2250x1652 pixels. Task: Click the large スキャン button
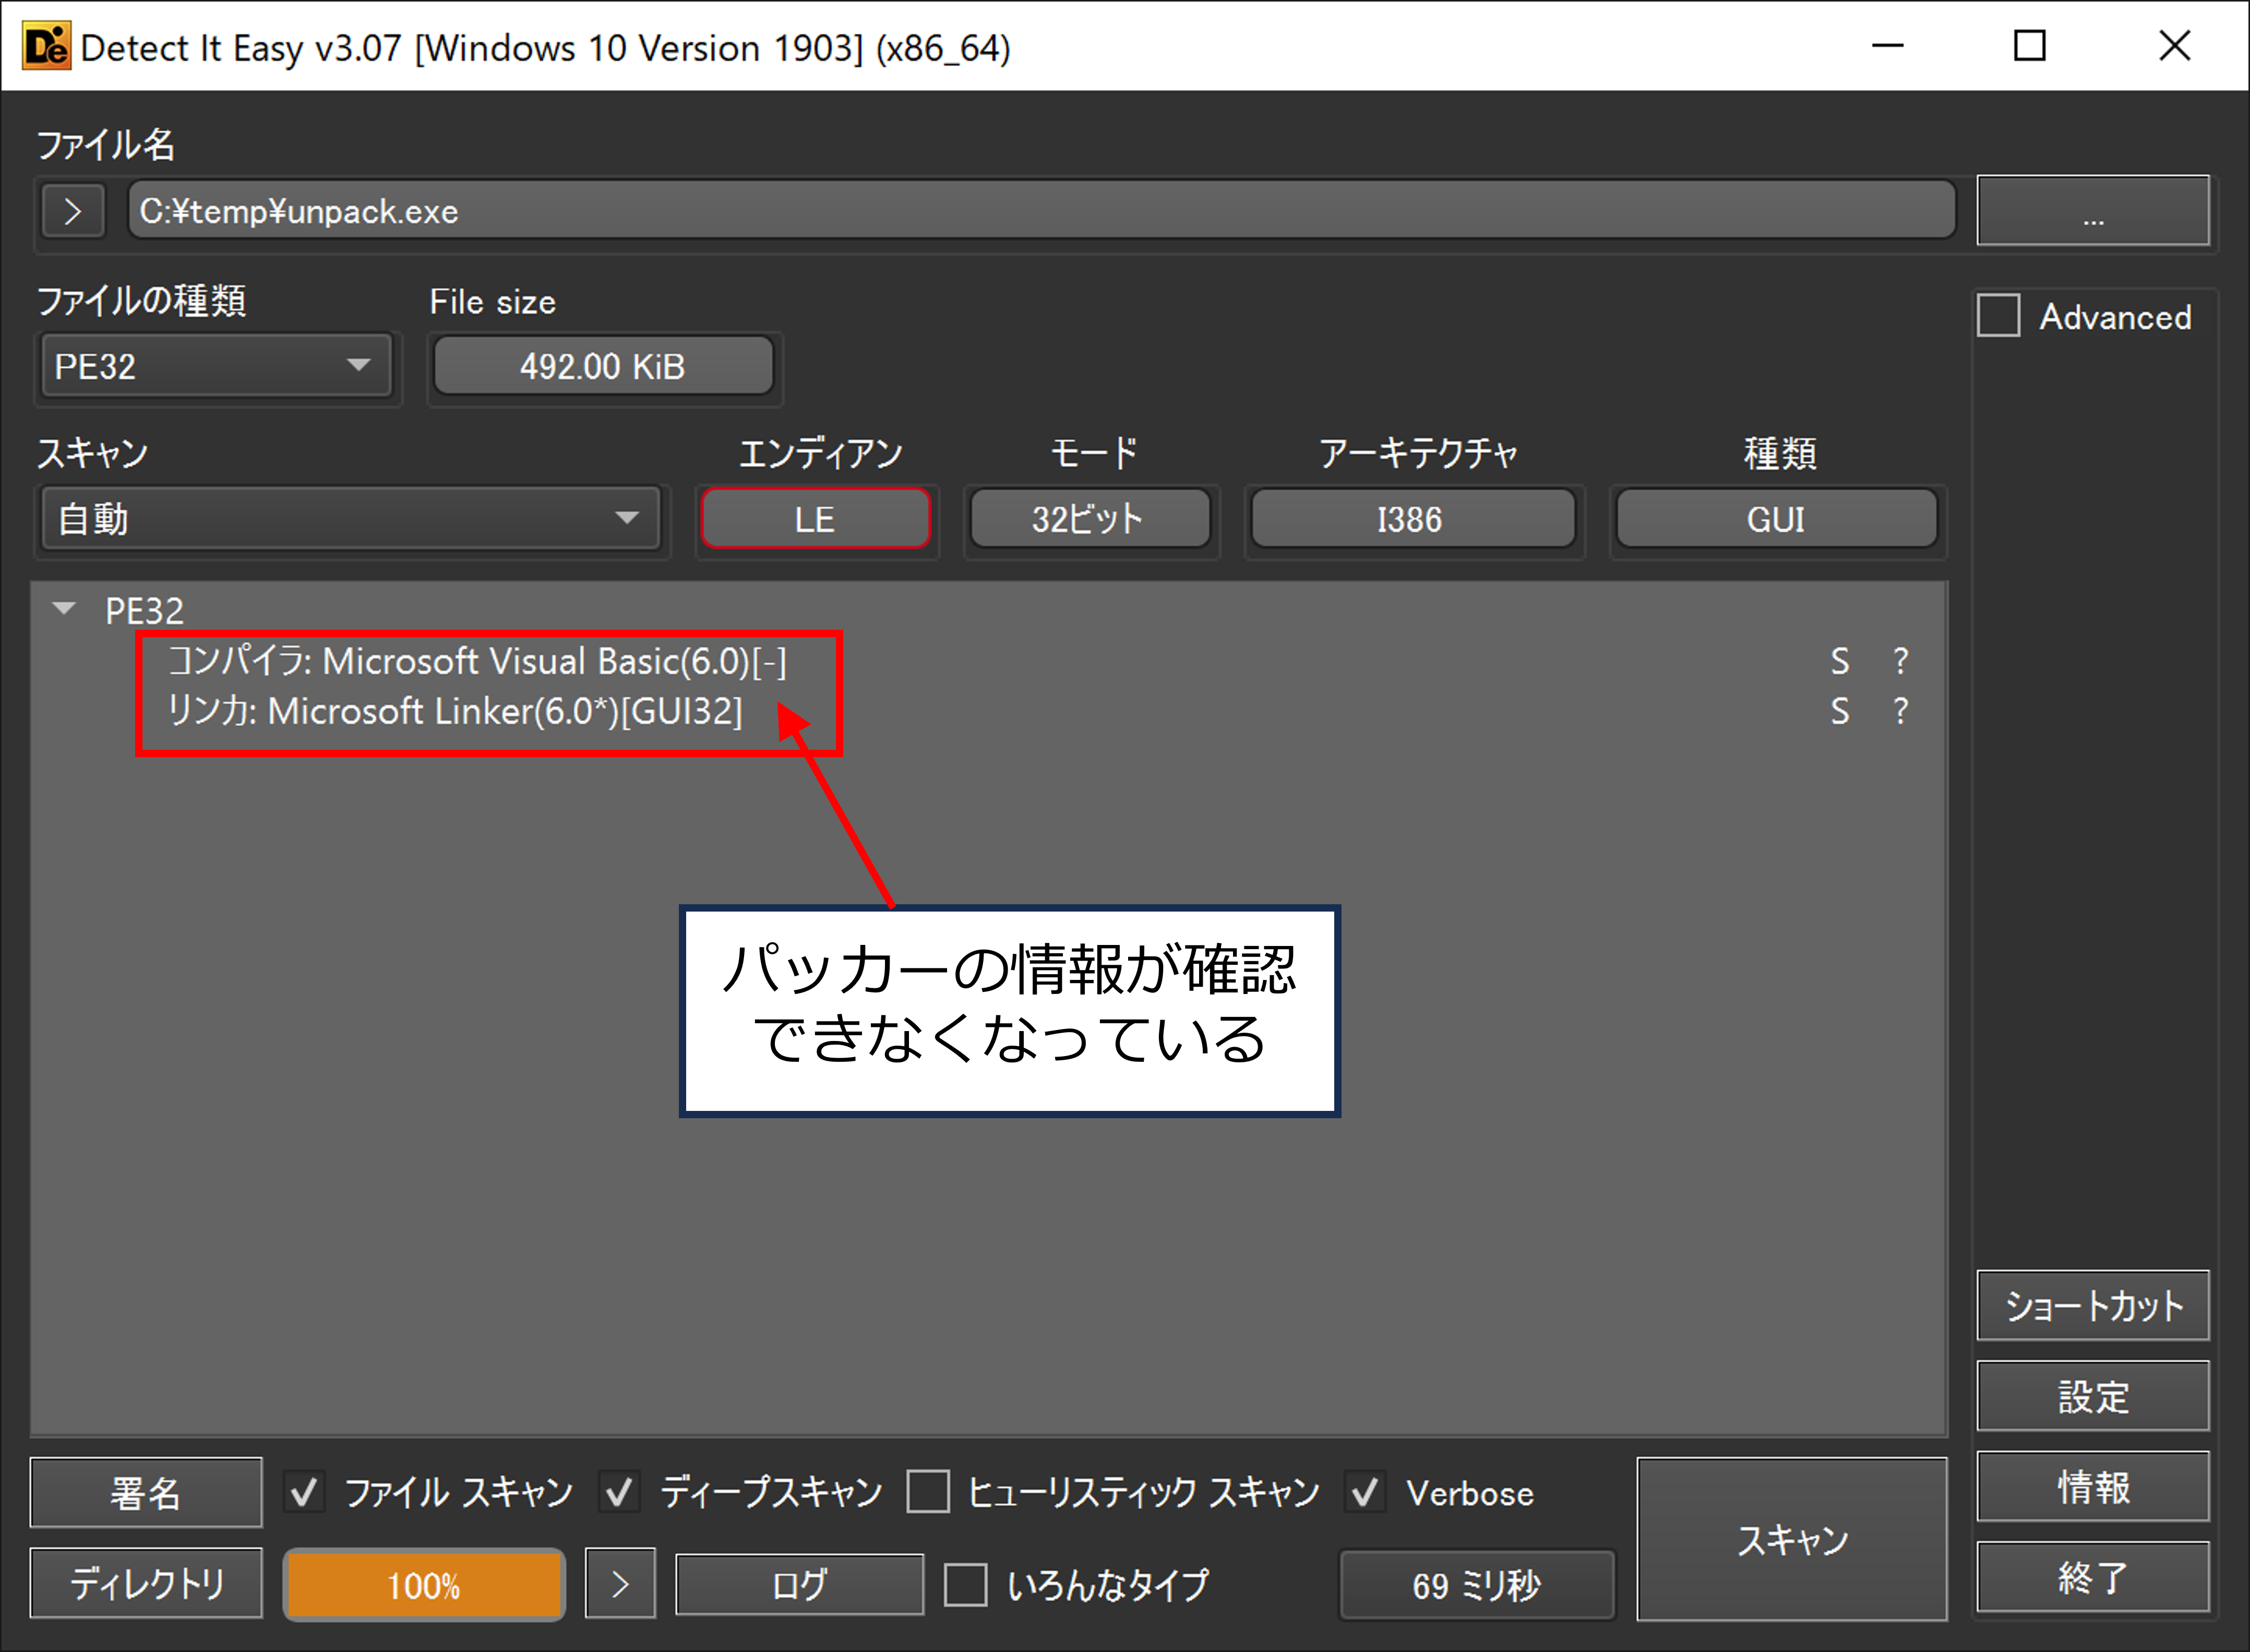coord(1791,1538)
